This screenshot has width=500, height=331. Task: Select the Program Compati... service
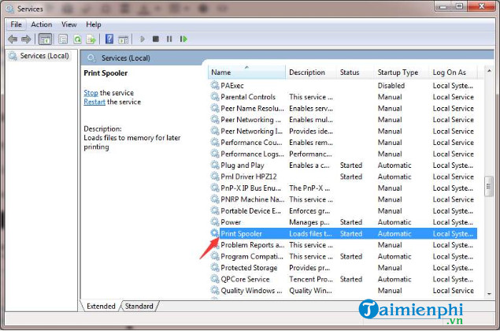pyautogui.click(x=343, y=256)
